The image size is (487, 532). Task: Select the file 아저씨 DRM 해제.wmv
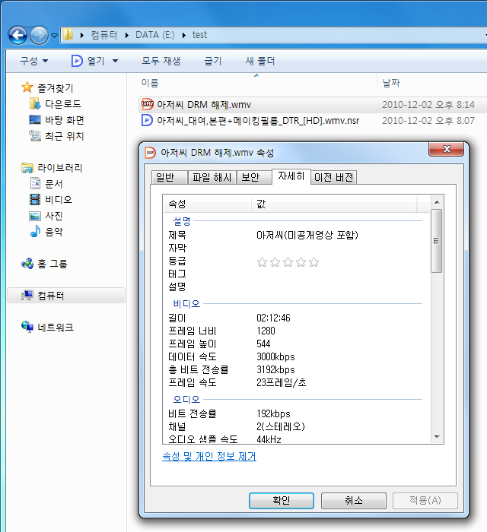coord(204,105)
